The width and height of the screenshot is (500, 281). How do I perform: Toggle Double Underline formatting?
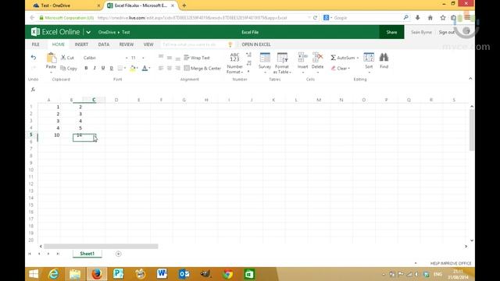tap(111, 68)
